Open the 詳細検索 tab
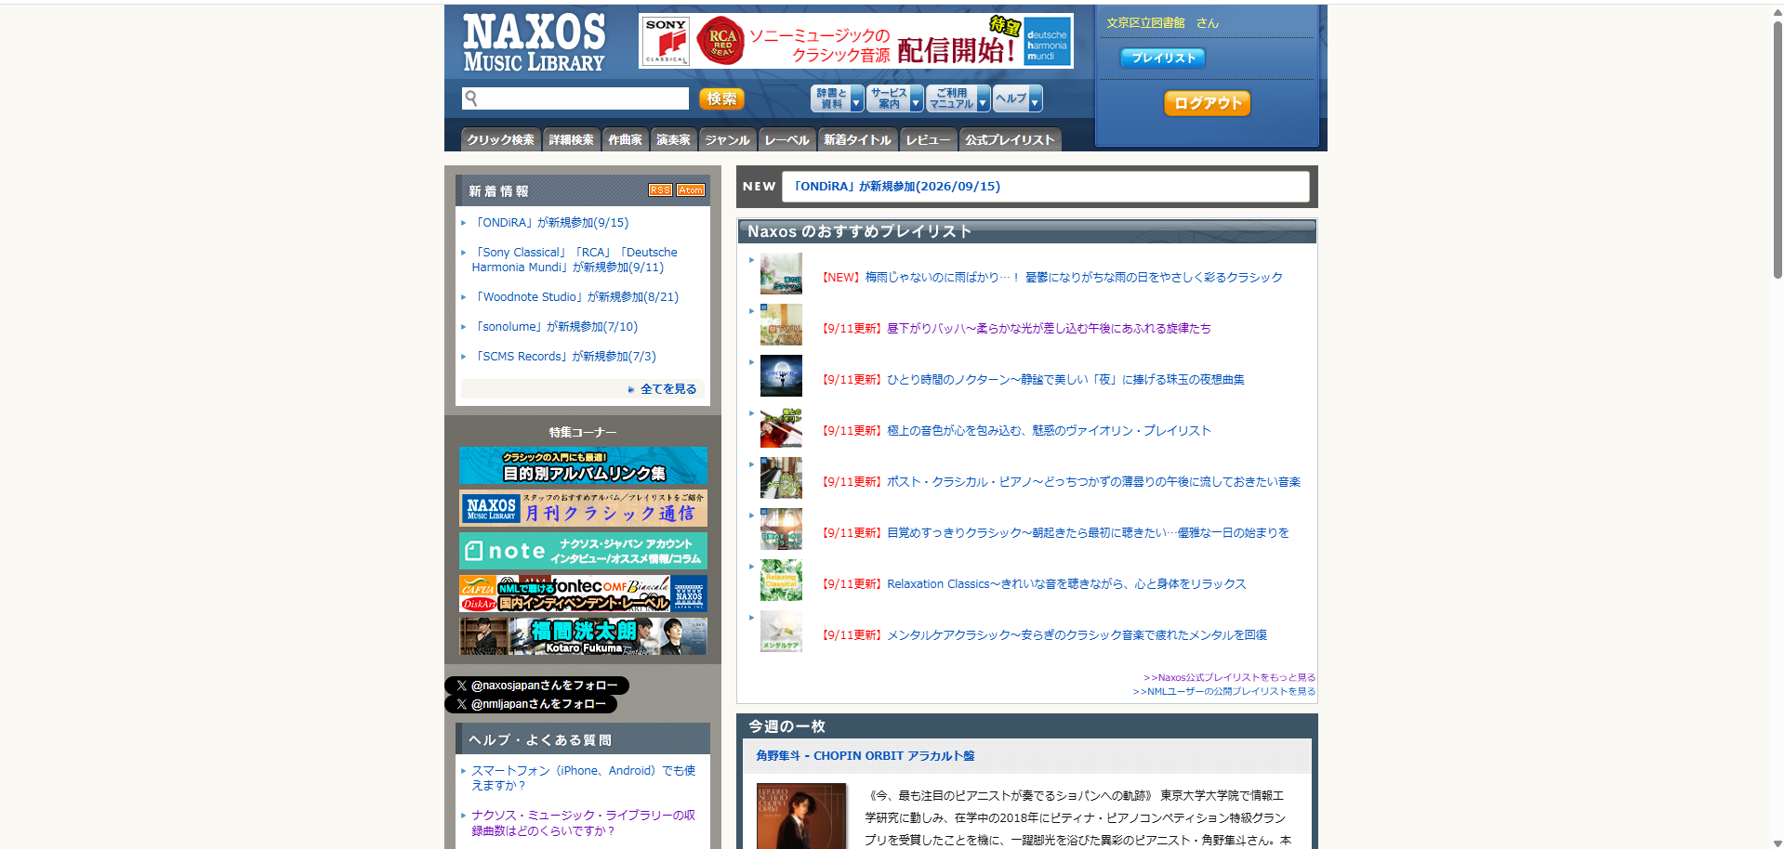 coord(571,139)
